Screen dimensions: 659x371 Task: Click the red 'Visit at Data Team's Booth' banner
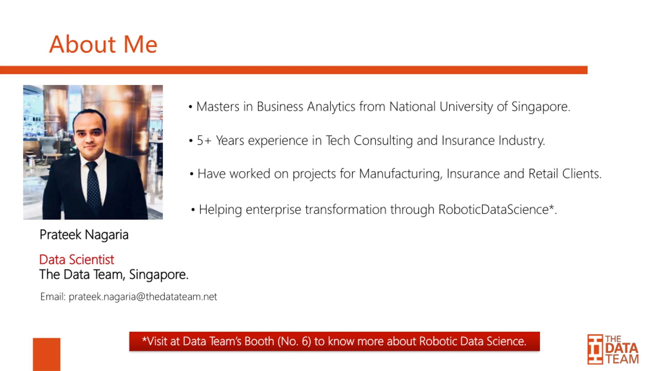334,341
